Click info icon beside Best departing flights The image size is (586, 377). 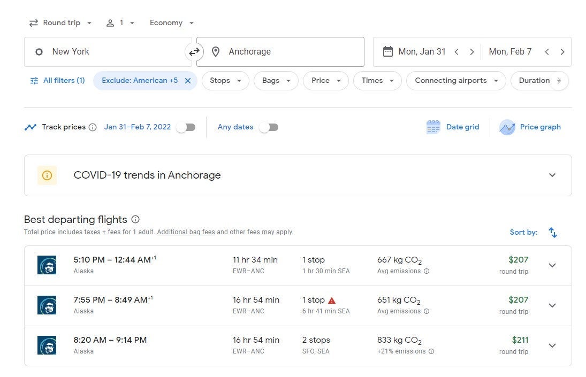[x=135, y=220]
